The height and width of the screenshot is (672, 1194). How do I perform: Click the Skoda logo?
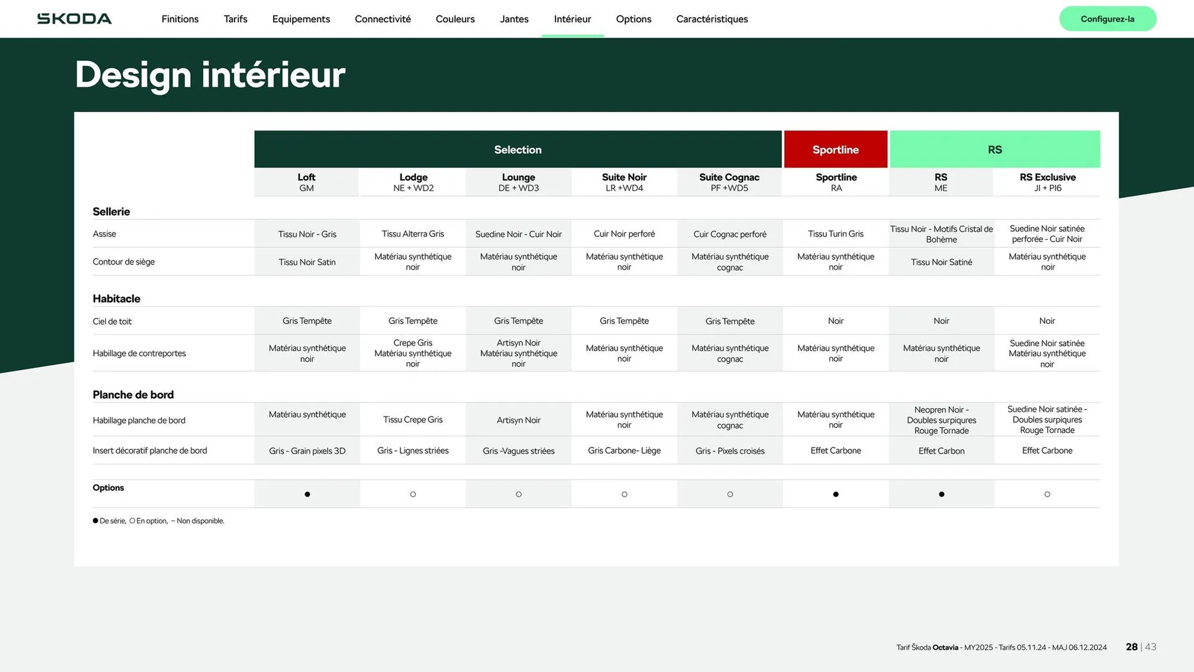(75, 19)
